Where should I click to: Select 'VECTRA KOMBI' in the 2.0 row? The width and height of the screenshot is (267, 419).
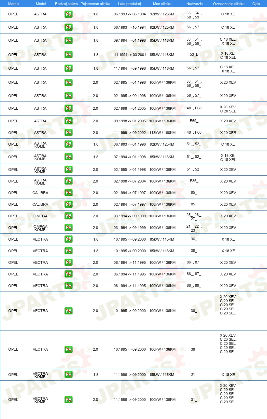(41, 400)
